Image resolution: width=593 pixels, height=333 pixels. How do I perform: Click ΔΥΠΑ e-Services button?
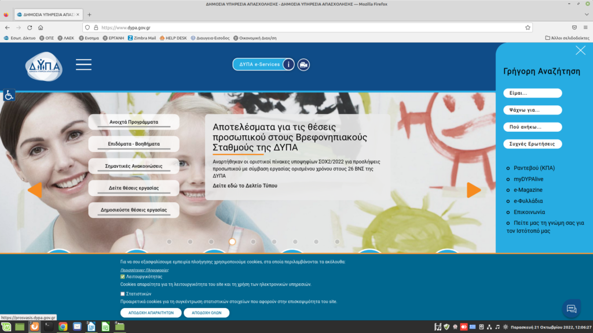259,65
